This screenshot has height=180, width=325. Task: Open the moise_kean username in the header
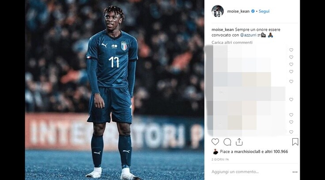[x=238, y=11]
